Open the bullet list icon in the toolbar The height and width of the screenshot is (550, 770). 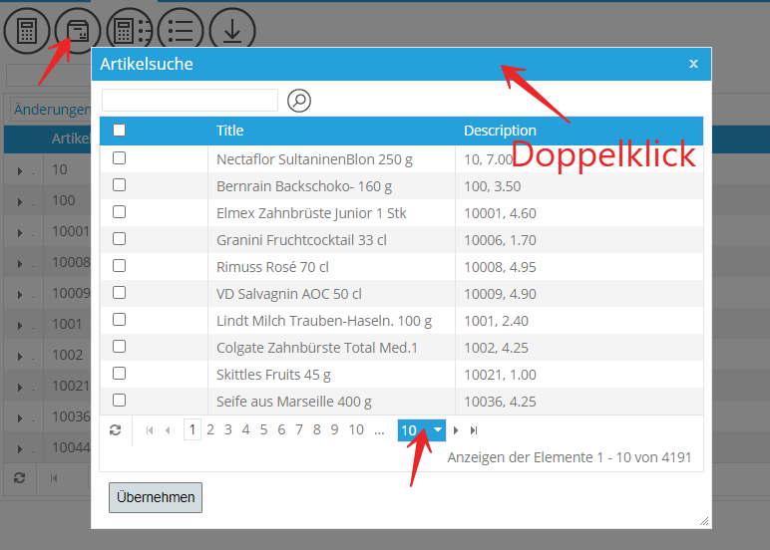[x=181, y=31]
